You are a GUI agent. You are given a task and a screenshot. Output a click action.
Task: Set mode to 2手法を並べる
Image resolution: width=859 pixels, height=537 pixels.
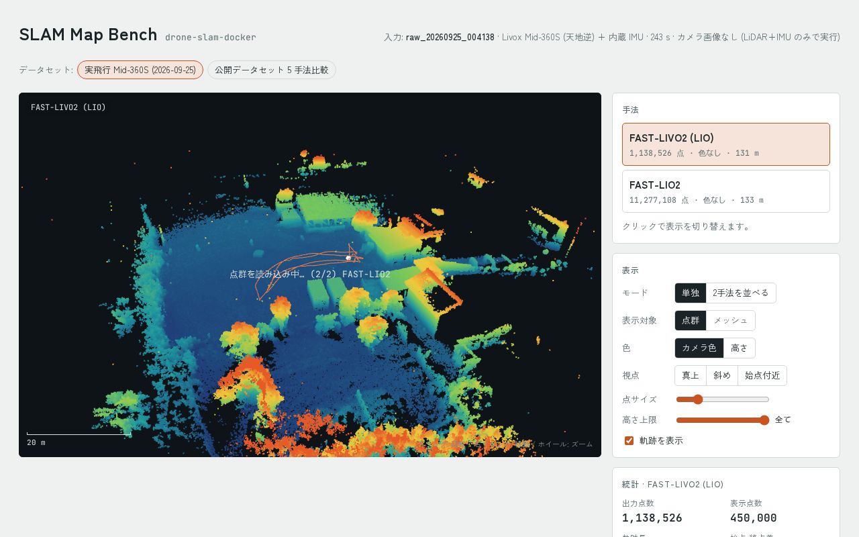click(741, 293)
